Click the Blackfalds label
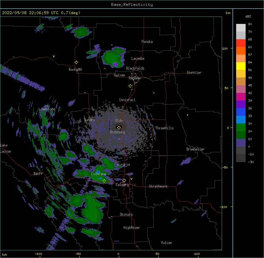This screenshot has height=258, width=264. tap(135, 68)
